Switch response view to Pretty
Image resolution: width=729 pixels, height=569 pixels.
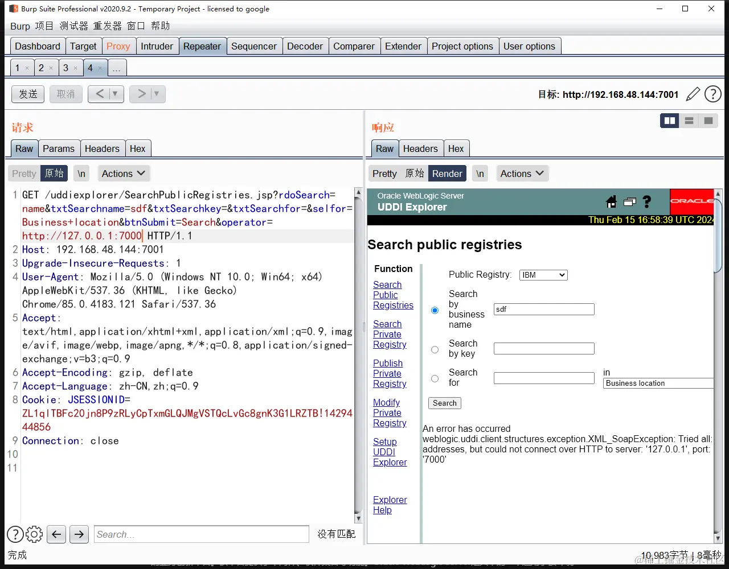[384, 174]
